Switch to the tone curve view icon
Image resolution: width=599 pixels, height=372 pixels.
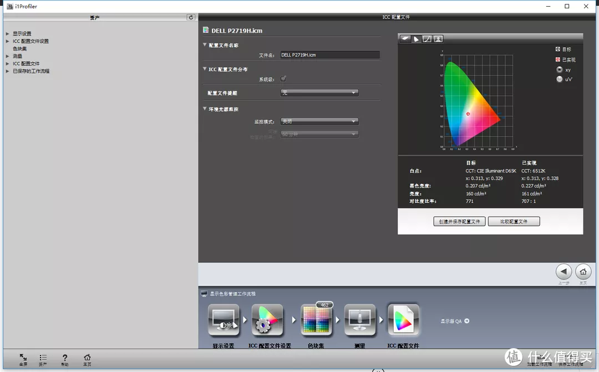coord(428,39)
